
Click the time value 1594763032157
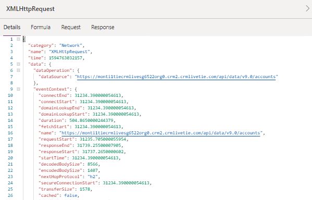click(x=66, y=58)
